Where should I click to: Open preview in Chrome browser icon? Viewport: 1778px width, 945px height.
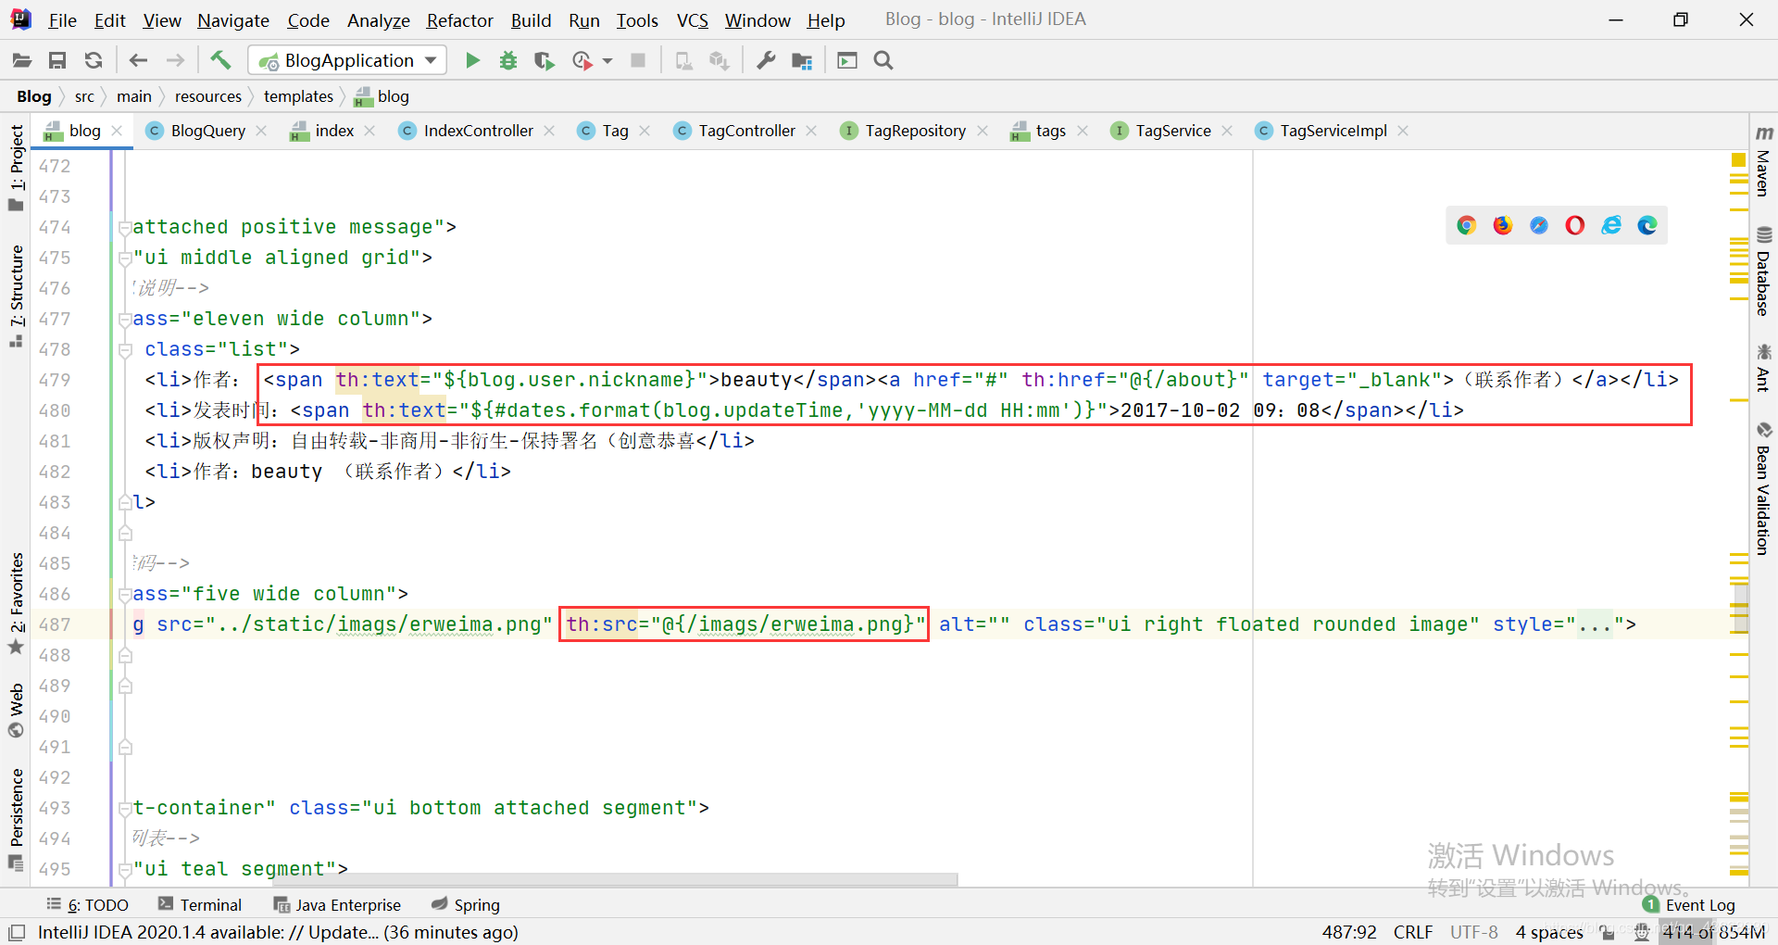1466,225
